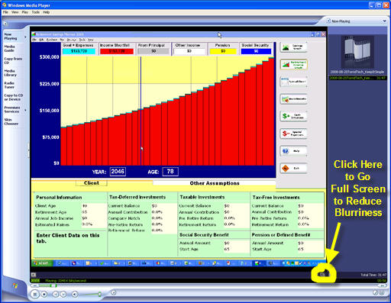Click the blue question mark Help button
The width and height of the screenshot is (391, 303).
click(x=293, y=151)
